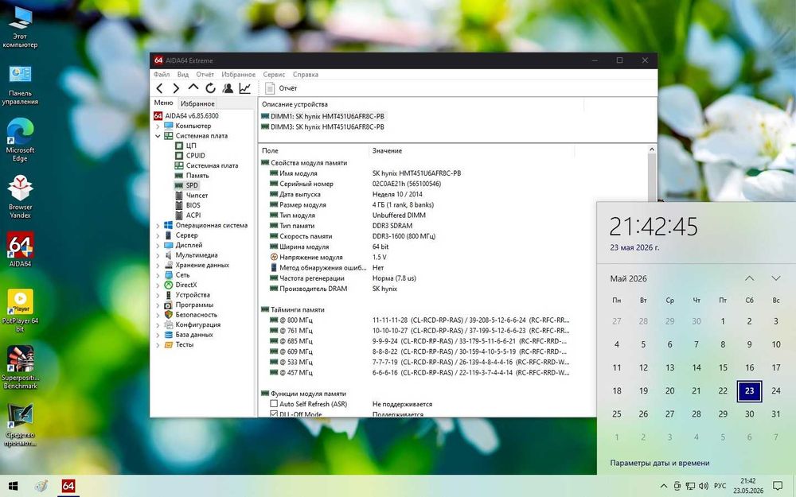The width and height of the screenshot is (796, 497).
Task: Open the Windows Start menu
Action: [x=14, y=486]
